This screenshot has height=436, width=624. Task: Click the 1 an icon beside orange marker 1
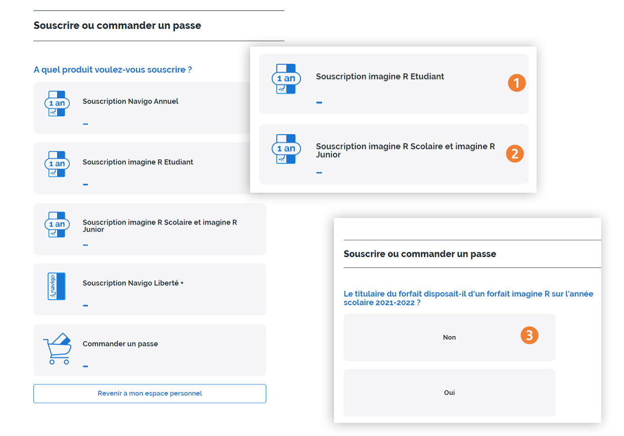[286, 78]
